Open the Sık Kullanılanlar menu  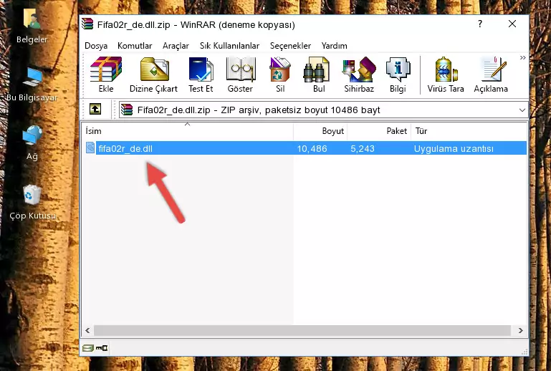click(229, 46)
